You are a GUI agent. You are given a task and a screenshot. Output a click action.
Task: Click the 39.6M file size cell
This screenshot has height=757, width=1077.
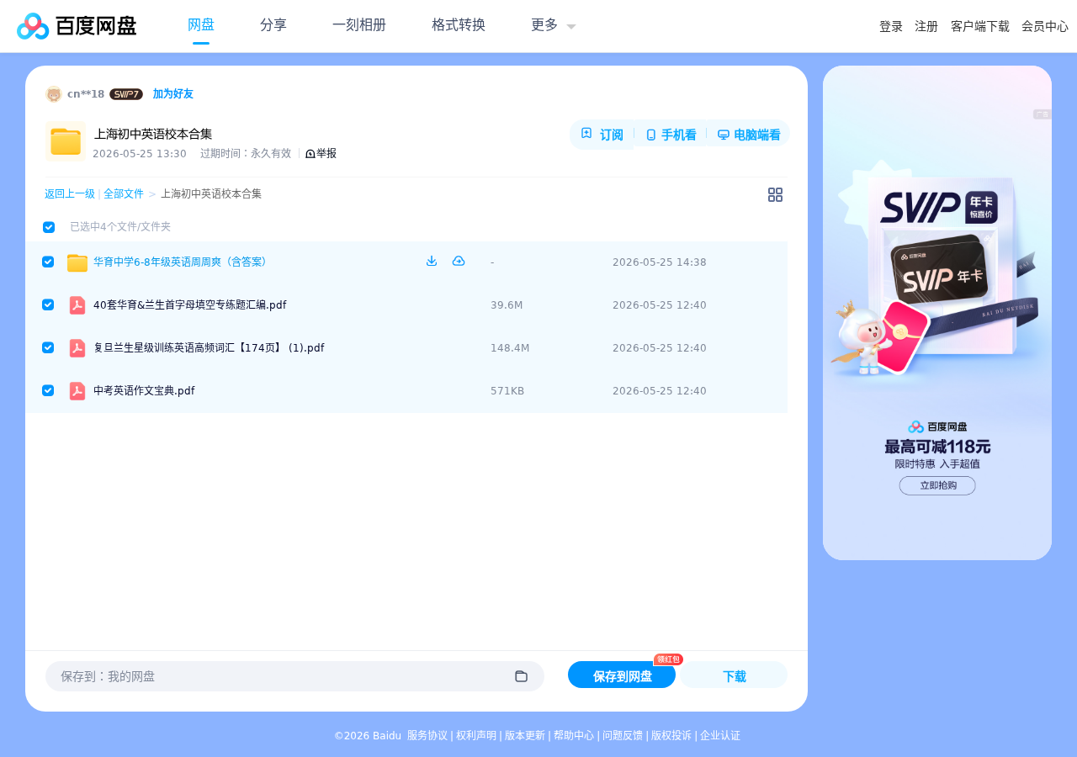coord(507,305)
